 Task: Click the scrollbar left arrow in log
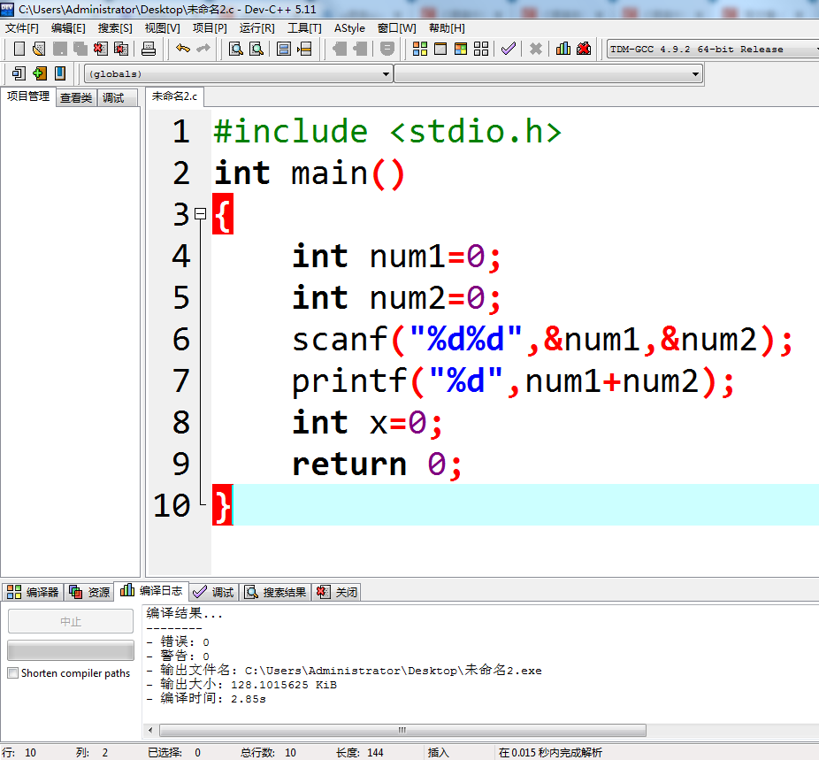coord(150,730)
